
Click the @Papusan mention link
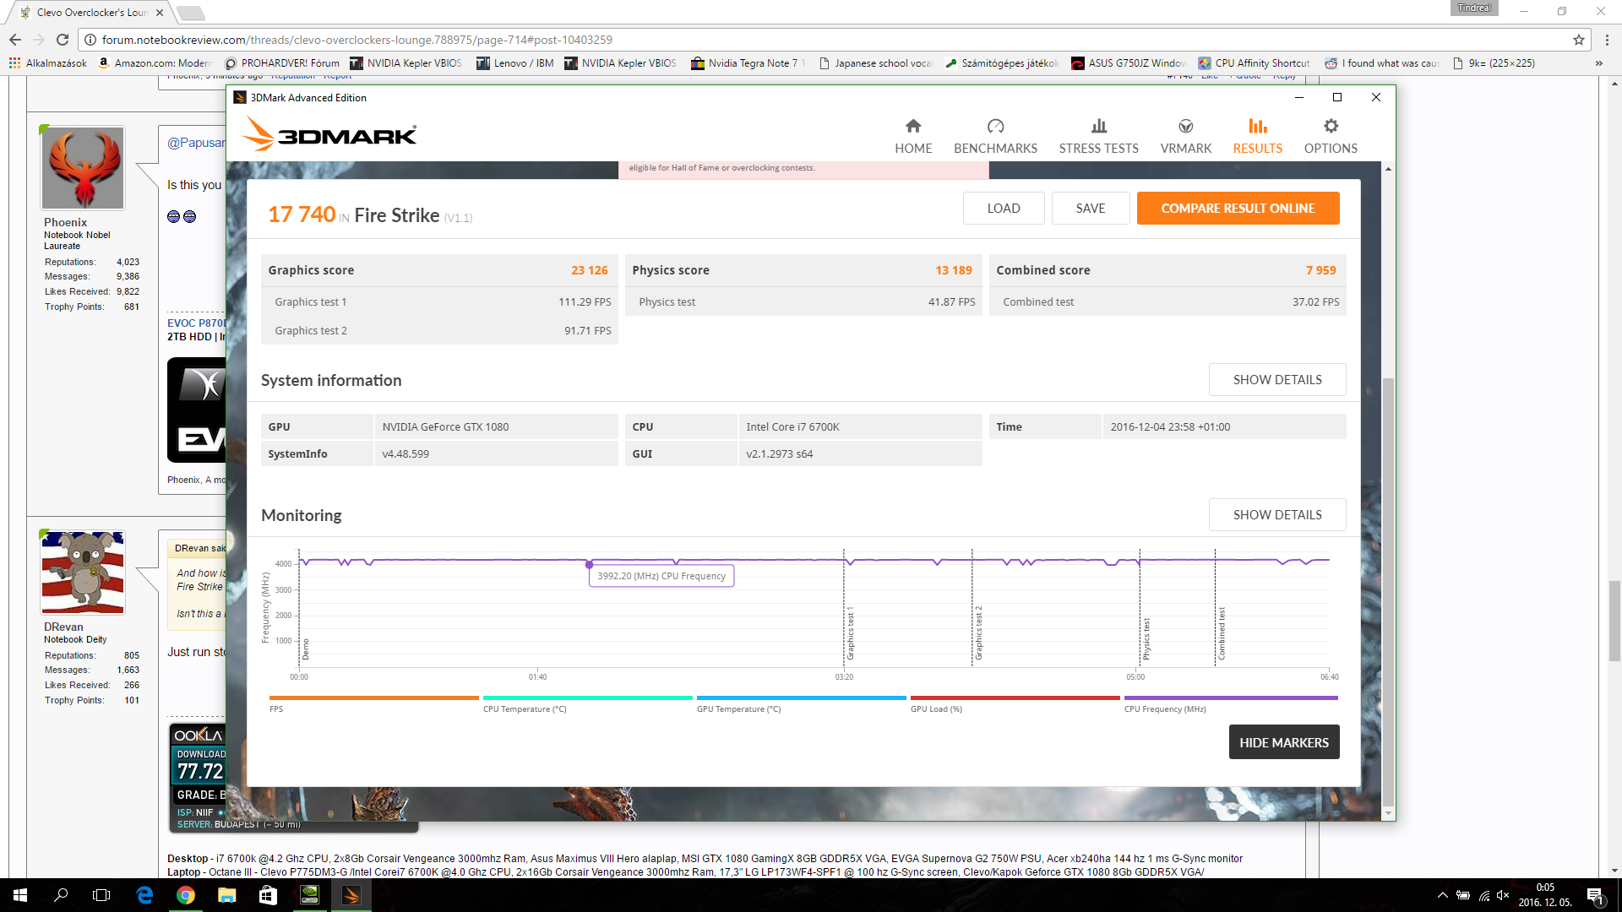pos(196,143)
